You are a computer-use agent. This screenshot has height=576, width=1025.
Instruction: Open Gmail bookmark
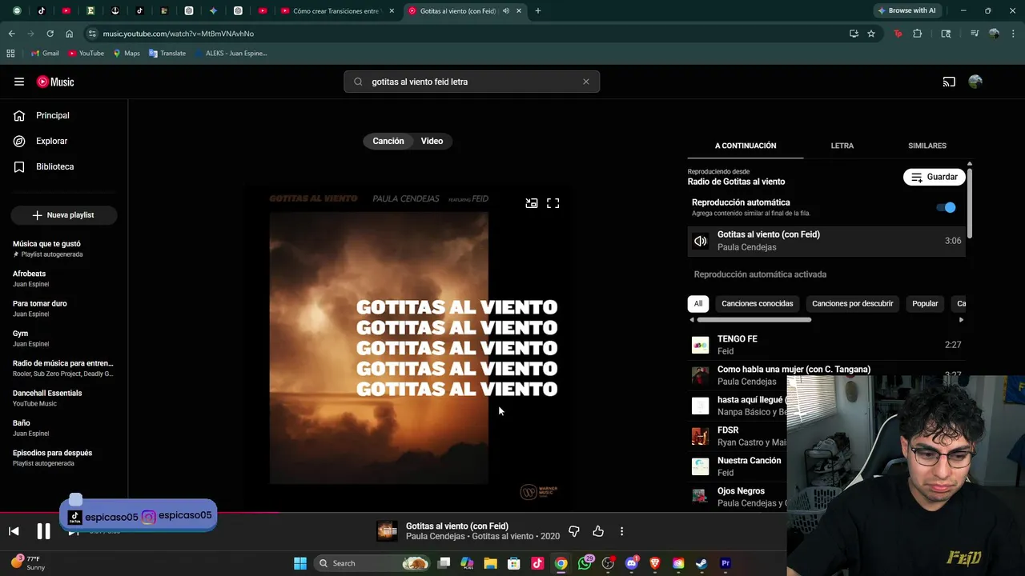pos(45,53)
